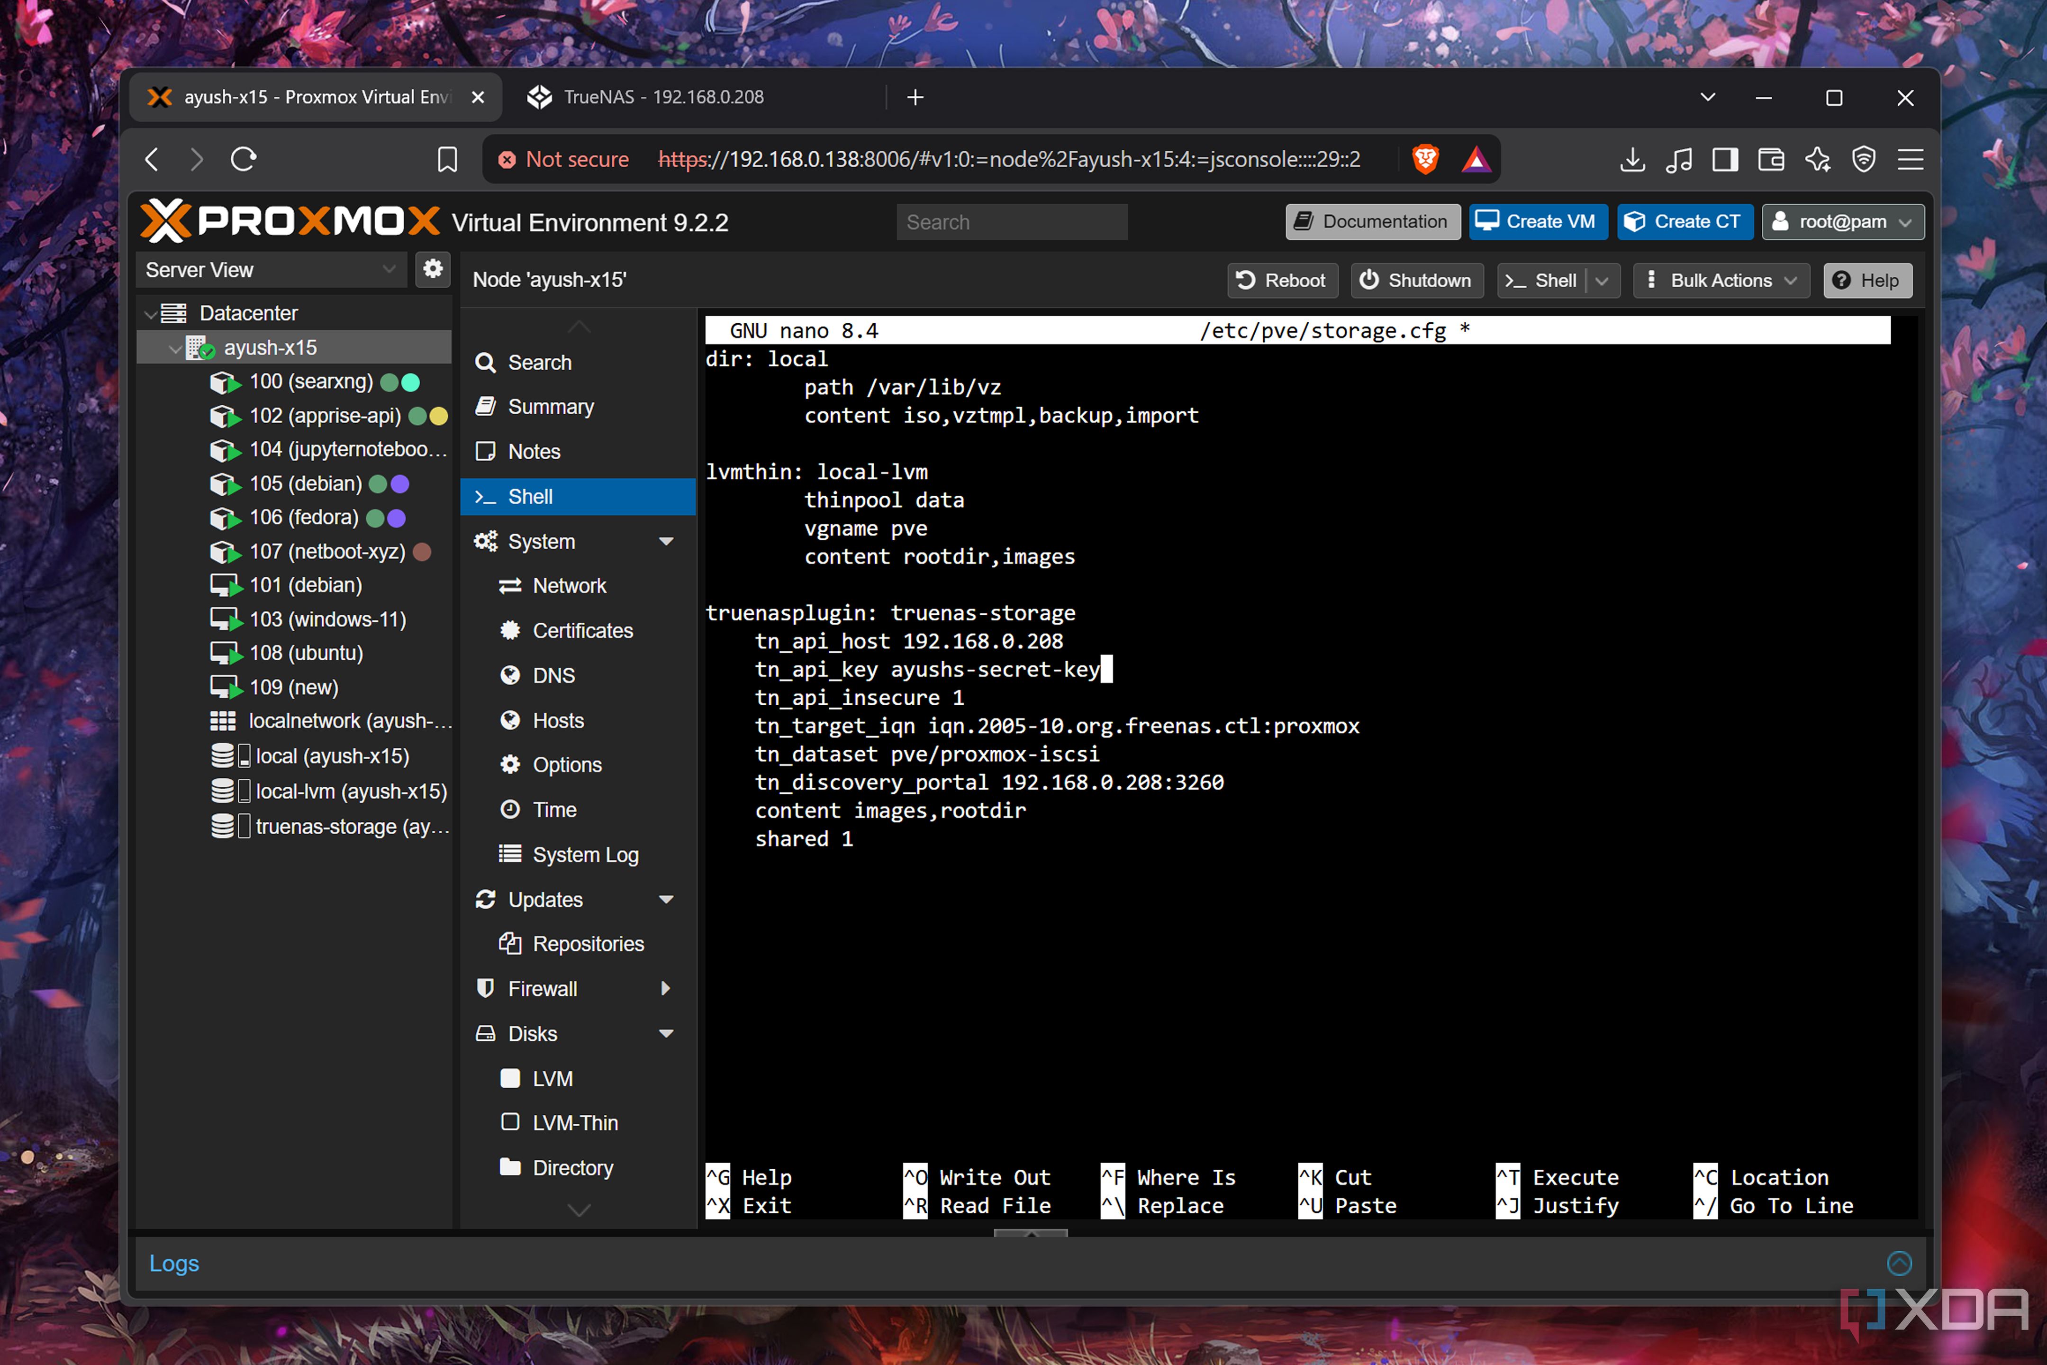Open the Brave playlist music icon
The image size is (2047, 1365).
pos(1679,159)
